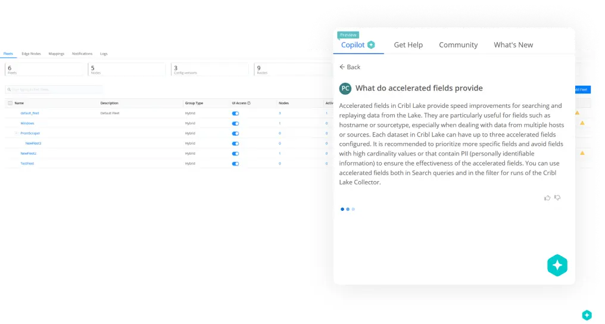
Task: Open the NewFleet2 fleet link
Action: click(x=28, y=153)
